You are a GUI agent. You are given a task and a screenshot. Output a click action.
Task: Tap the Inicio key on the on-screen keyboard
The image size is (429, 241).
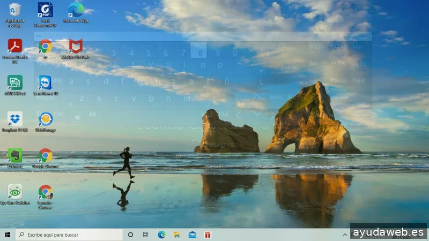[x=316, y=47]
